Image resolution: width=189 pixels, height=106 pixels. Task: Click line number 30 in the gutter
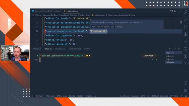pyautogui.click(x=37, y=31)
